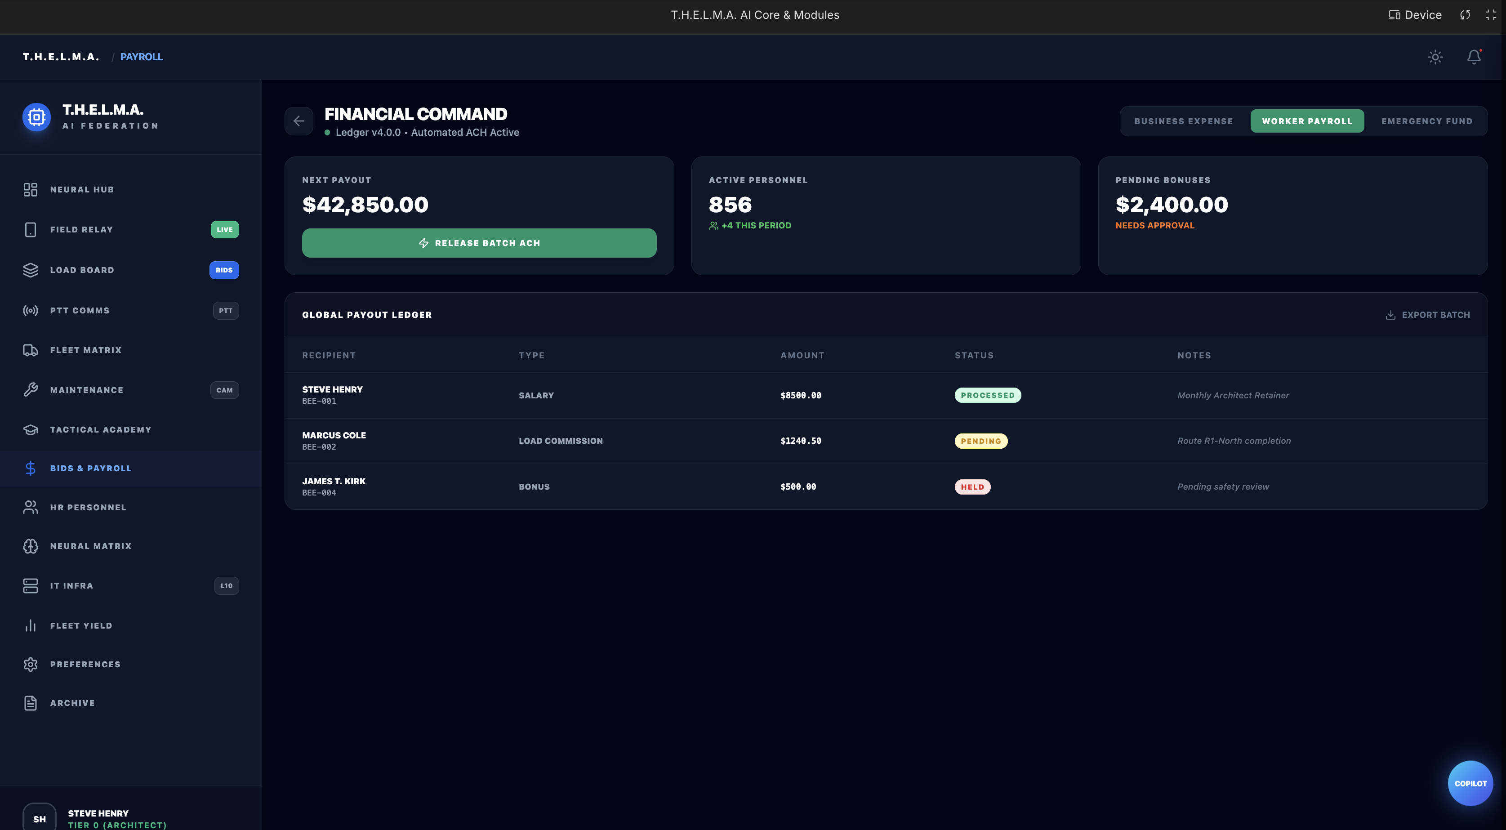Switch to Emergency Fund tab
Image resolution: width=1506 pixels, height=830 pixels.
(1426, 121)
